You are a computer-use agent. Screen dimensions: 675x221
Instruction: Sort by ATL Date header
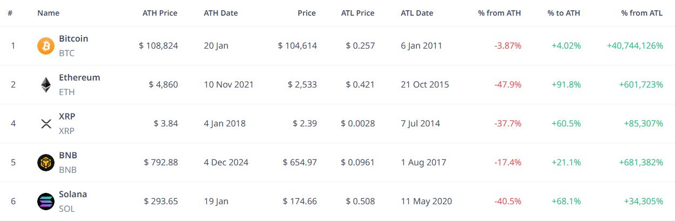[417, 13]
